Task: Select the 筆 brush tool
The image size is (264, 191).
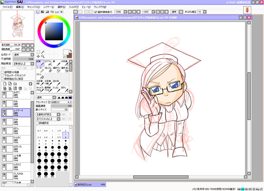Action: pos(57,63)
